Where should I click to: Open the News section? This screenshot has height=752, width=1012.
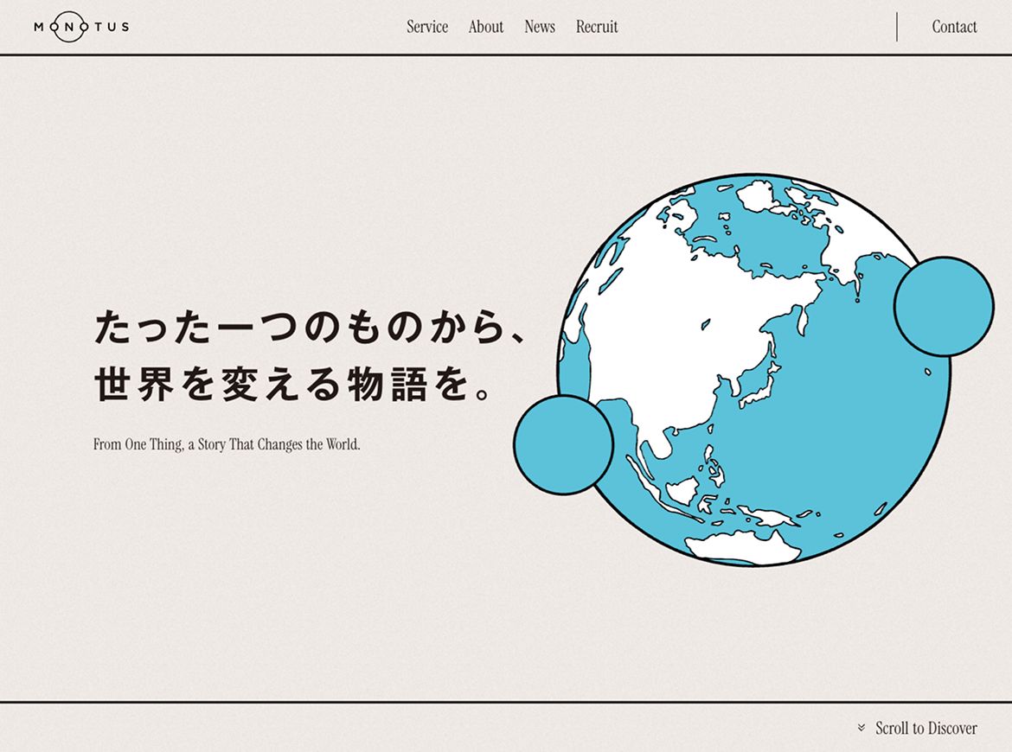[540, 27]
